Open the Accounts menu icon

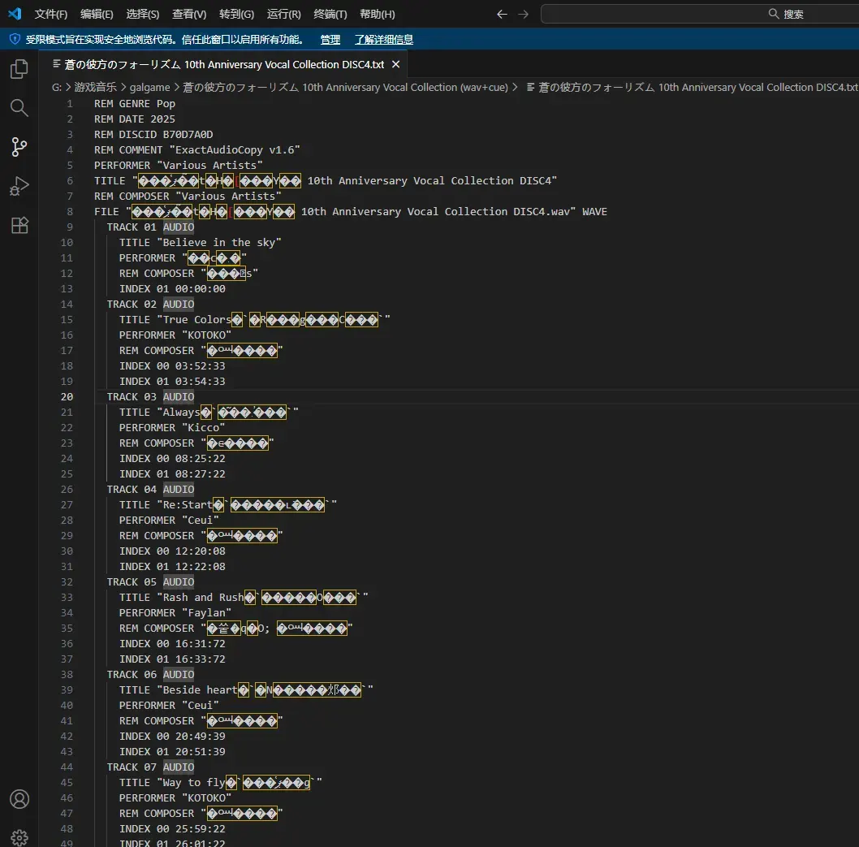click(19, 799)
